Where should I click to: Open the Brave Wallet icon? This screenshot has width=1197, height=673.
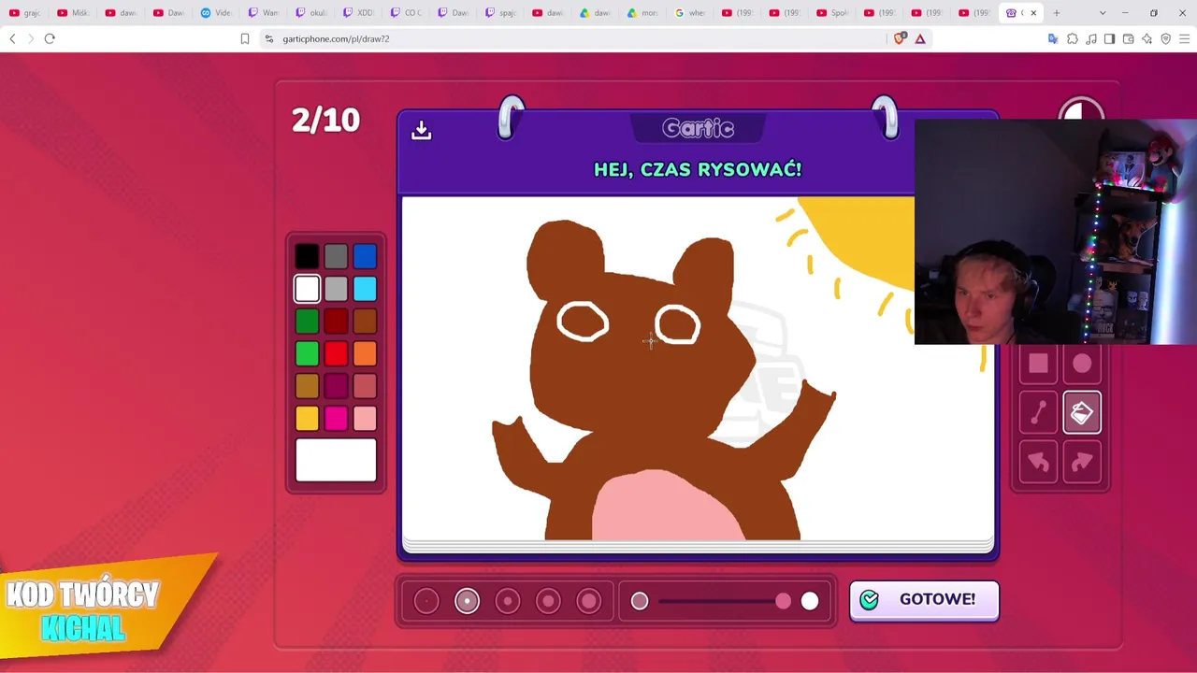[x=1129, y=38]
